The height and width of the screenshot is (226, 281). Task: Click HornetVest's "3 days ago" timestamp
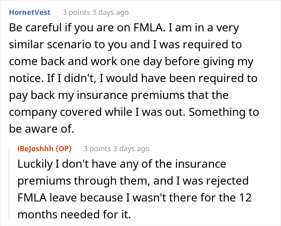[x=110, y=12]
